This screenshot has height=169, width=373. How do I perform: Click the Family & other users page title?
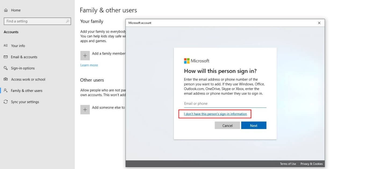point(108,10)
